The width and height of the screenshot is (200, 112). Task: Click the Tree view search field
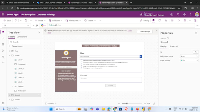pos(25,42)
